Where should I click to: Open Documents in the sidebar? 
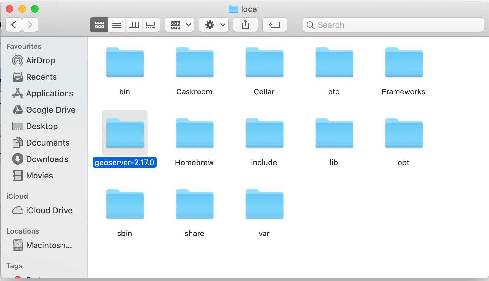pos(43,143)
